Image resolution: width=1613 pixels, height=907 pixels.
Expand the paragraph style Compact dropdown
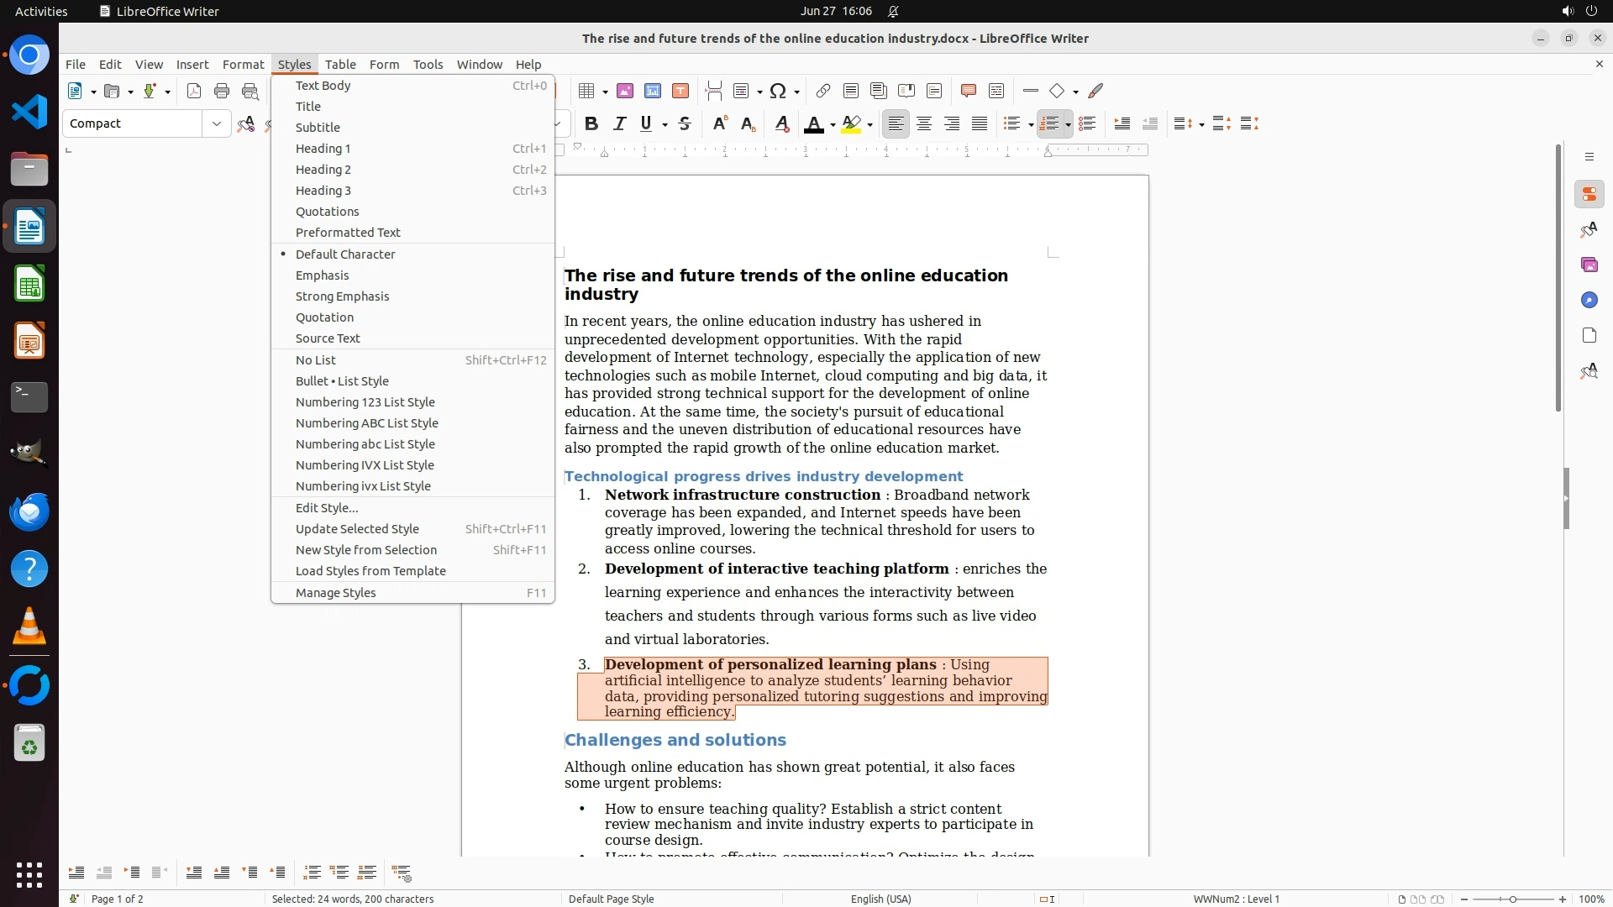pos(217,124)
